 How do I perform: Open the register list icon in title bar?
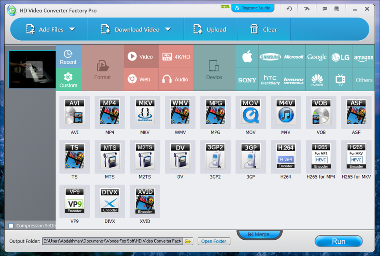point(337,9)
